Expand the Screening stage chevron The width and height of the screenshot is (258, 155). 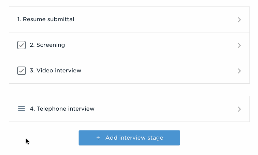pyautogui.click(x=239, y=45)
